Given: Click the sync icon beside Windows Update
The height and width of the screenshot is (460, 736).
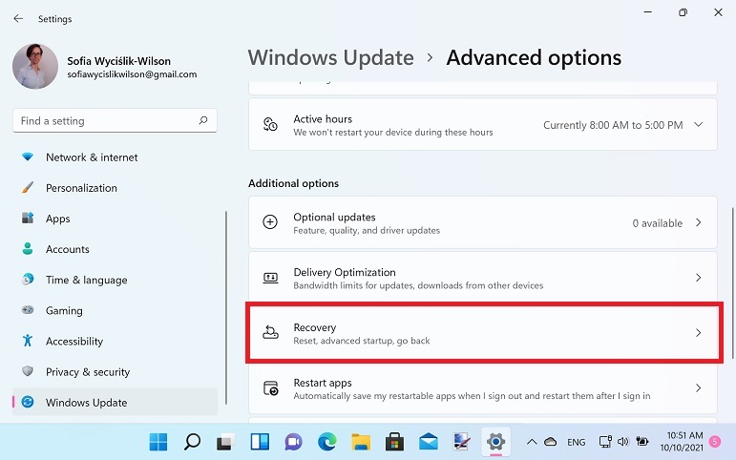Looking at the screenshot, I should point(28,402).
